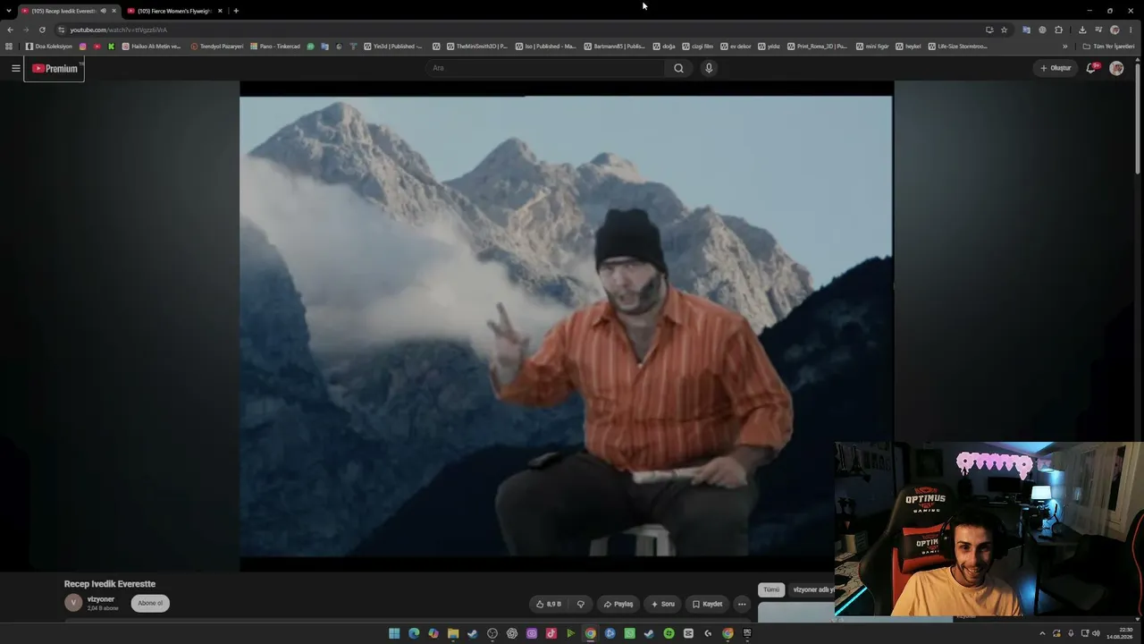Open the YouTube hamburger guide menu

click(15, 68)
